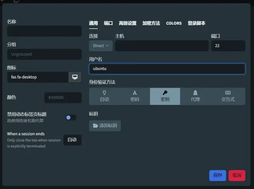Image resolution: width=254 pixels, height=189 pixels.
Task: Click the desktop icon picker button
Action: click(x=75, y=77)
